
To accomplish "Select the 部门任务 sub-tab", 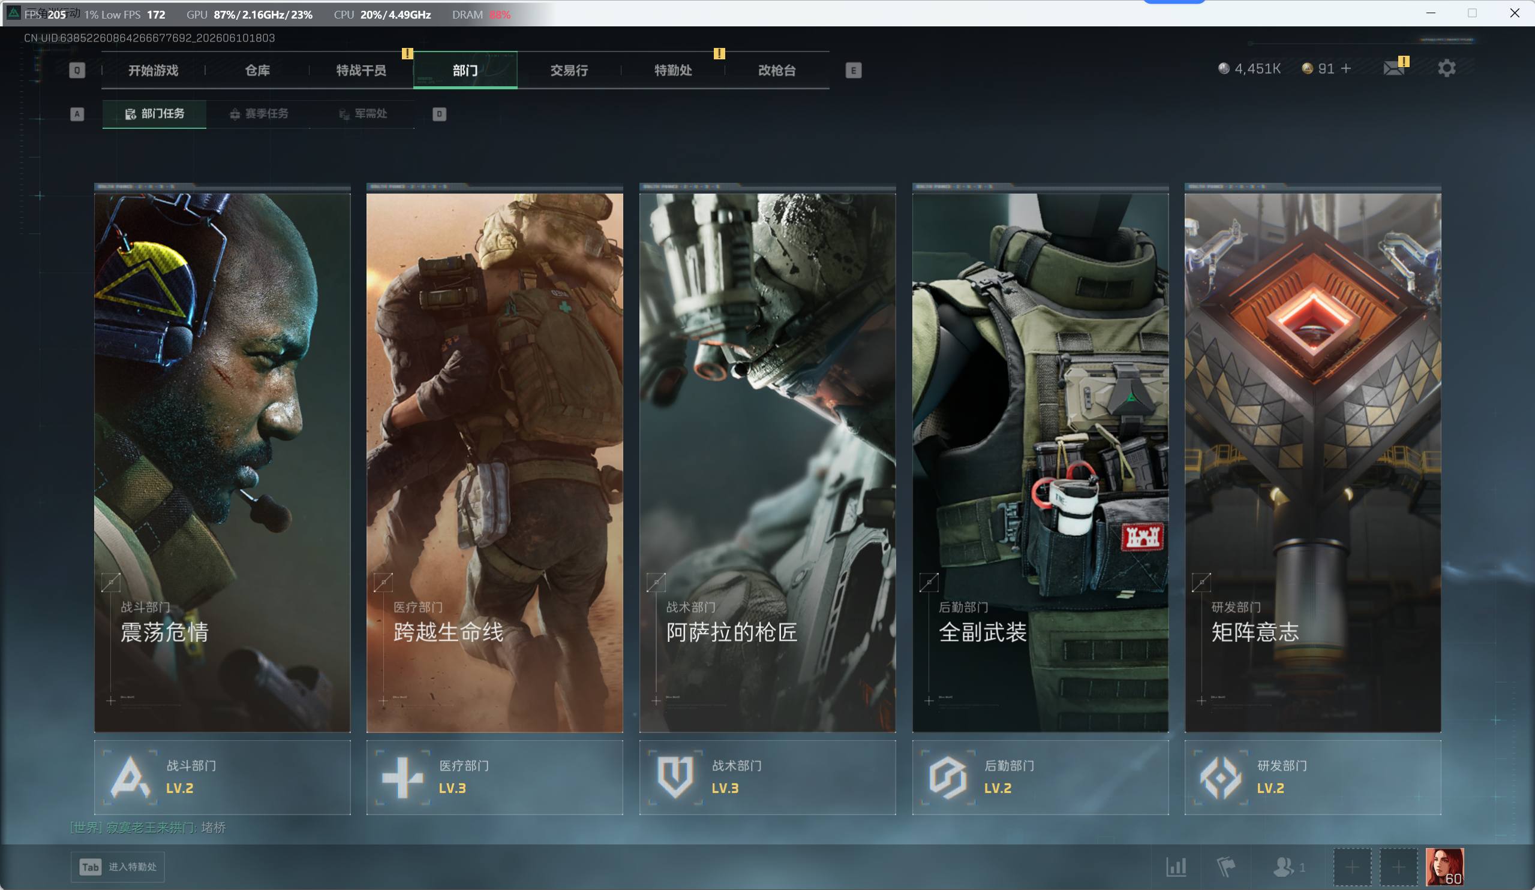I will [x=155, y=114].
